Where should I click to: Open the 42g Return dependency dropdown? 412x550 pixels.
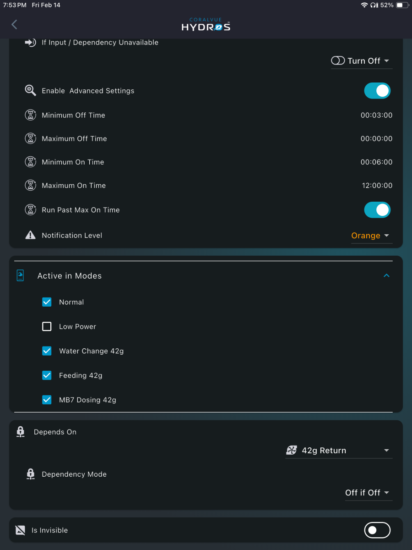coord(339,451)
